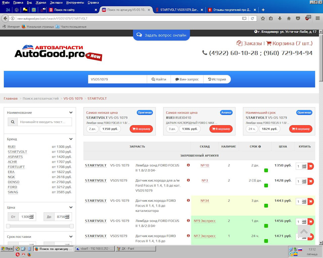Collapse the Бренд filter section
The image size is (323, 258).
pos(71,139)
